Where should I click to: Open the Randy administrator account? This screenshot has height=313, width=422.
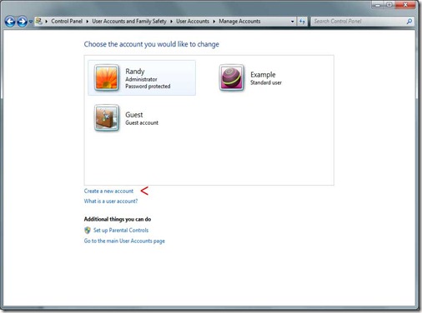pyautogui.click(x=142, y=78)
